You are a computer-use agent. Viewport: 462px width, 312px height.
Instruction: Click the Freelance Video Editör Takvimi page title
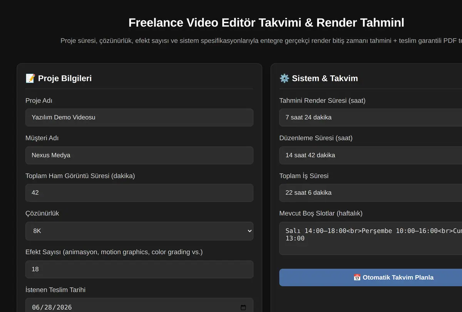tap(266, 22)
